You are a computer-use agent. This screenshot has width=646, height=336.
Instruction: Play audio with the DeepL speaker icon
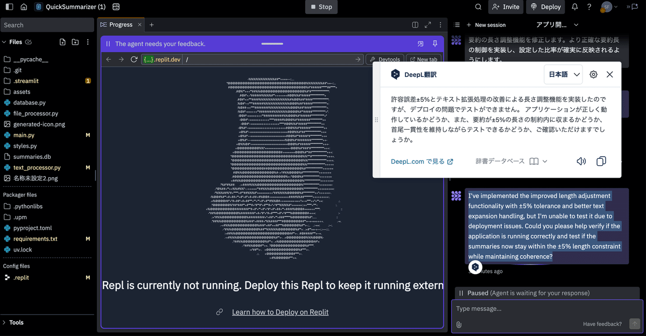[581, 161]
